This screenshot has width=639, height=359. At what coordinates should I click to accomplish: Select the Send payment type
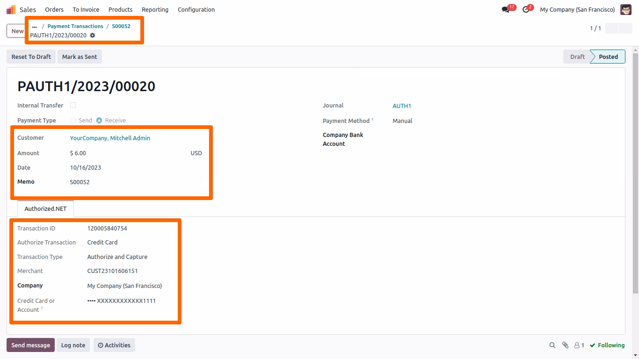click(x=73, y=120)
